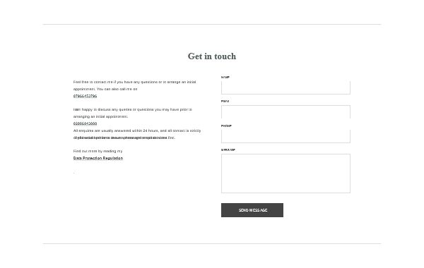Select the Phone input field
Screen dimensions: 424x268
pos(285,136)
